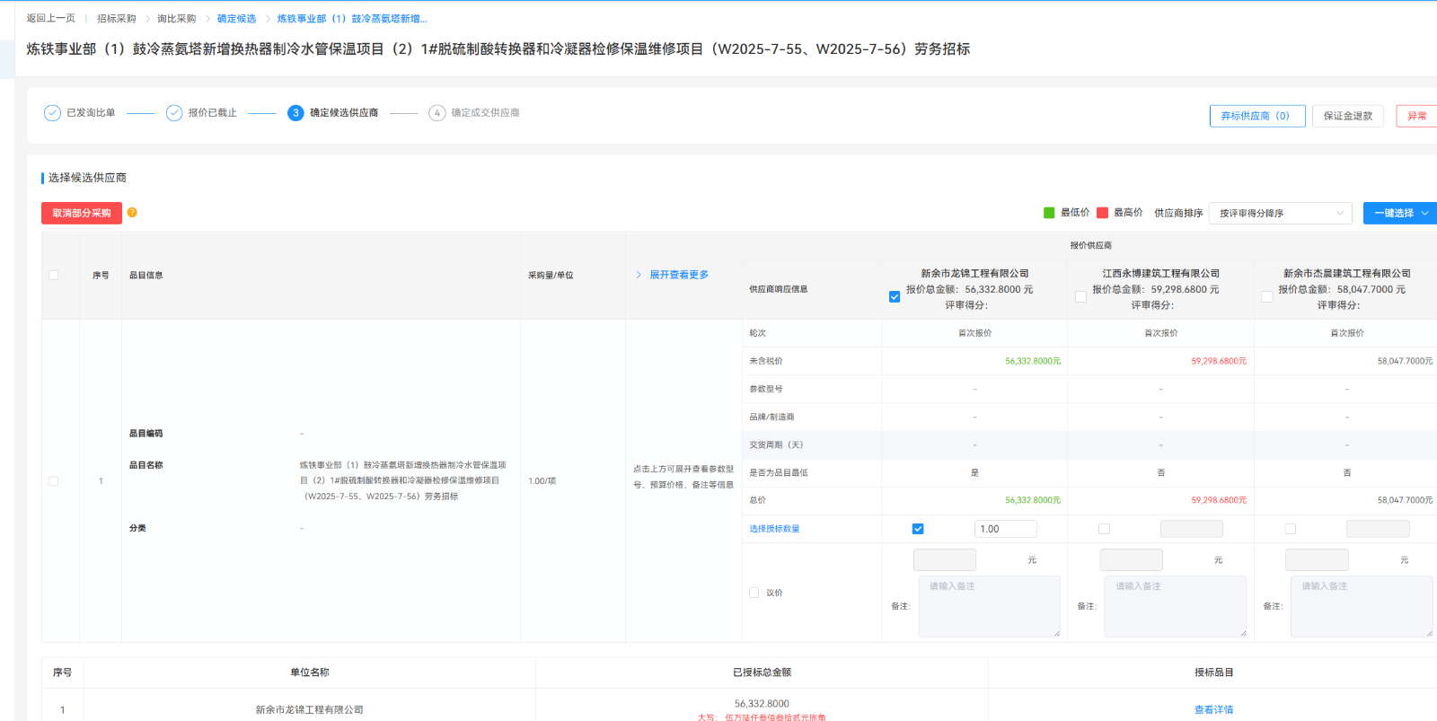
Task: Click the red 最高价 legend swatch
Action: [x=1102, y=213]
